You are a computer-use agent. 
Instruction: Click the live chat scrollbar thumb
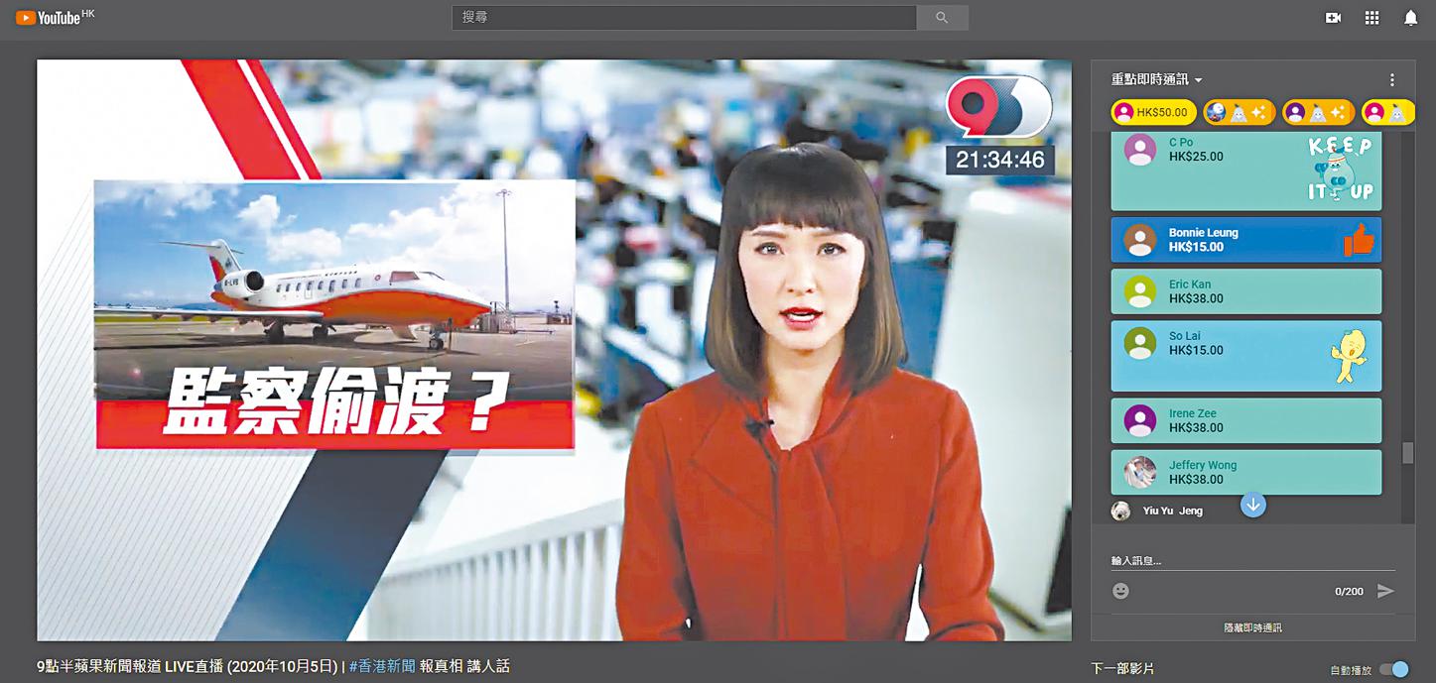pos(1407,453)
